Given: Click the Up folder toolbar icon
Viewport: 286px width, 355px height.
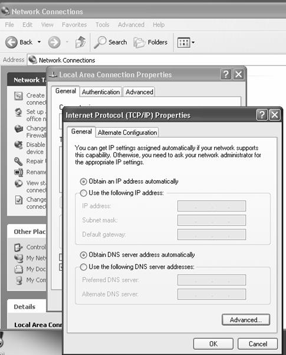Looking at the screenshot, I should point(80,42).
